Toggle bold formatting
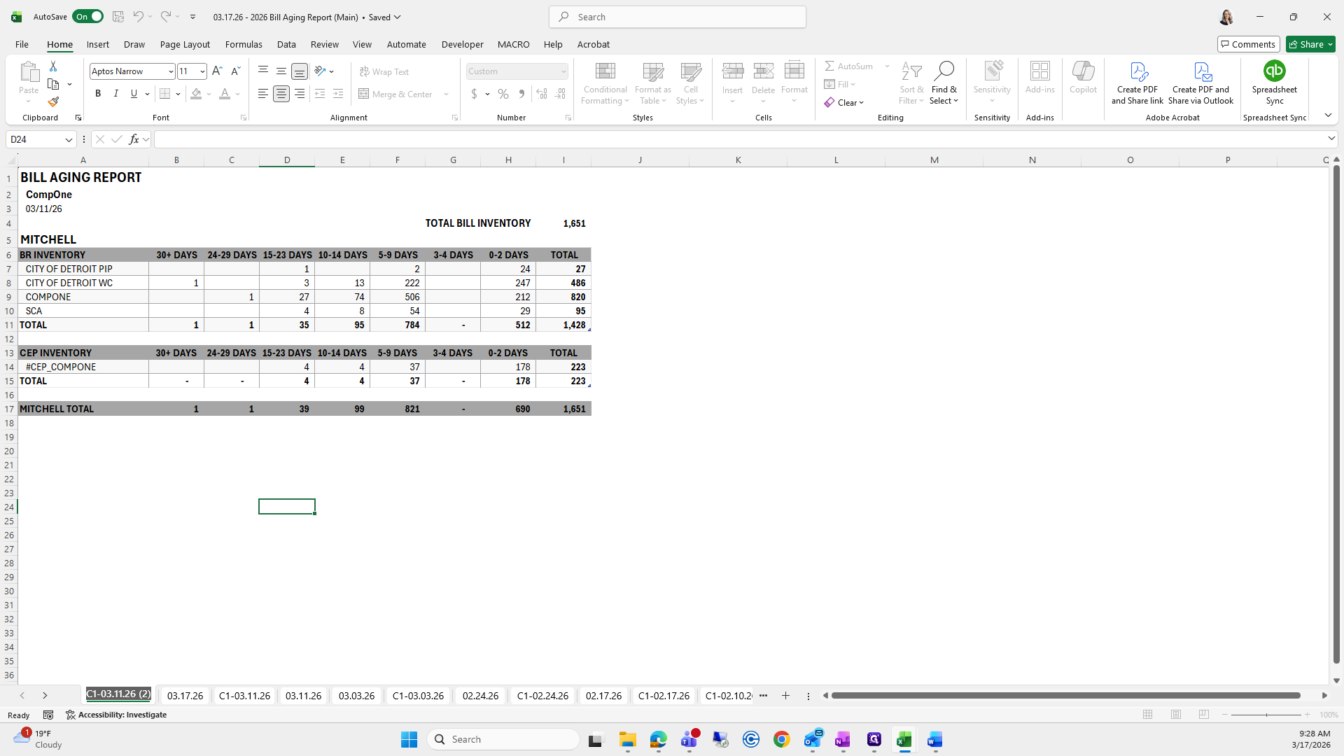Image resolution: width=1344 pixels, height=756 pixels. point(98,94)
